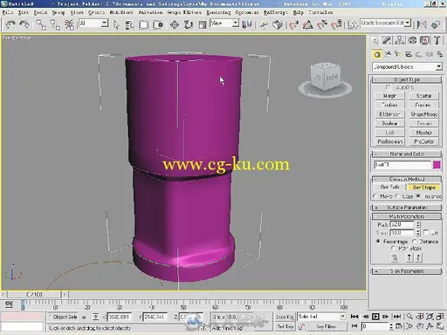Open the Select by Name list icon
Image resolution: width=447 pixels, height=335 pixels.
(129, 25)
